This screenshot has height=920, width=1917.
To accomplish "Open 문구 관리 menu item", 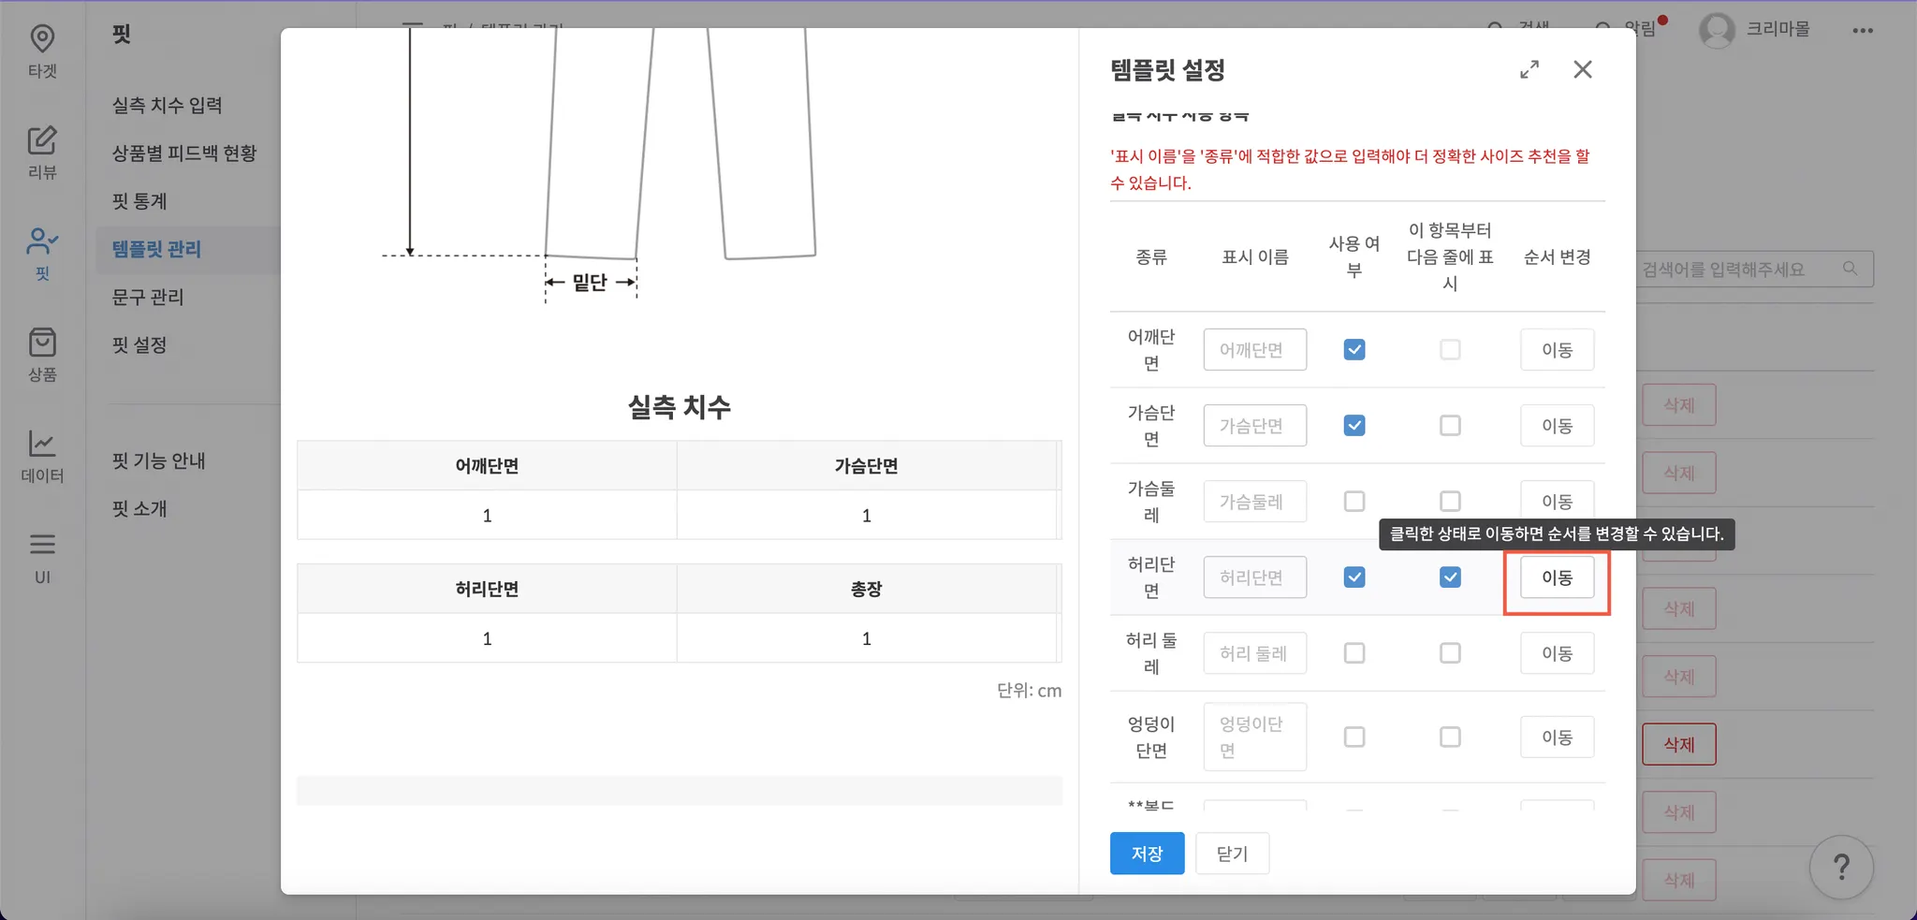I will pyautogui.click(x=148, y=298).
